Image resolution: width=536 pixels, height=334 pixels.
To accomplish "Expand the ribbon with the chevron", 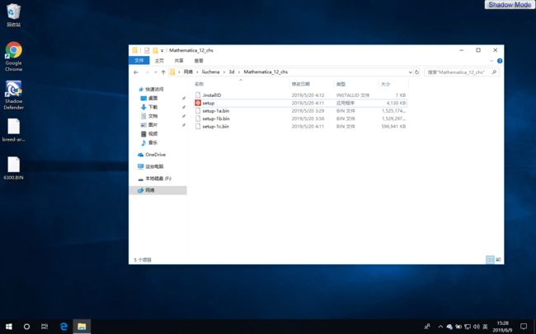I will click(491, 61).
